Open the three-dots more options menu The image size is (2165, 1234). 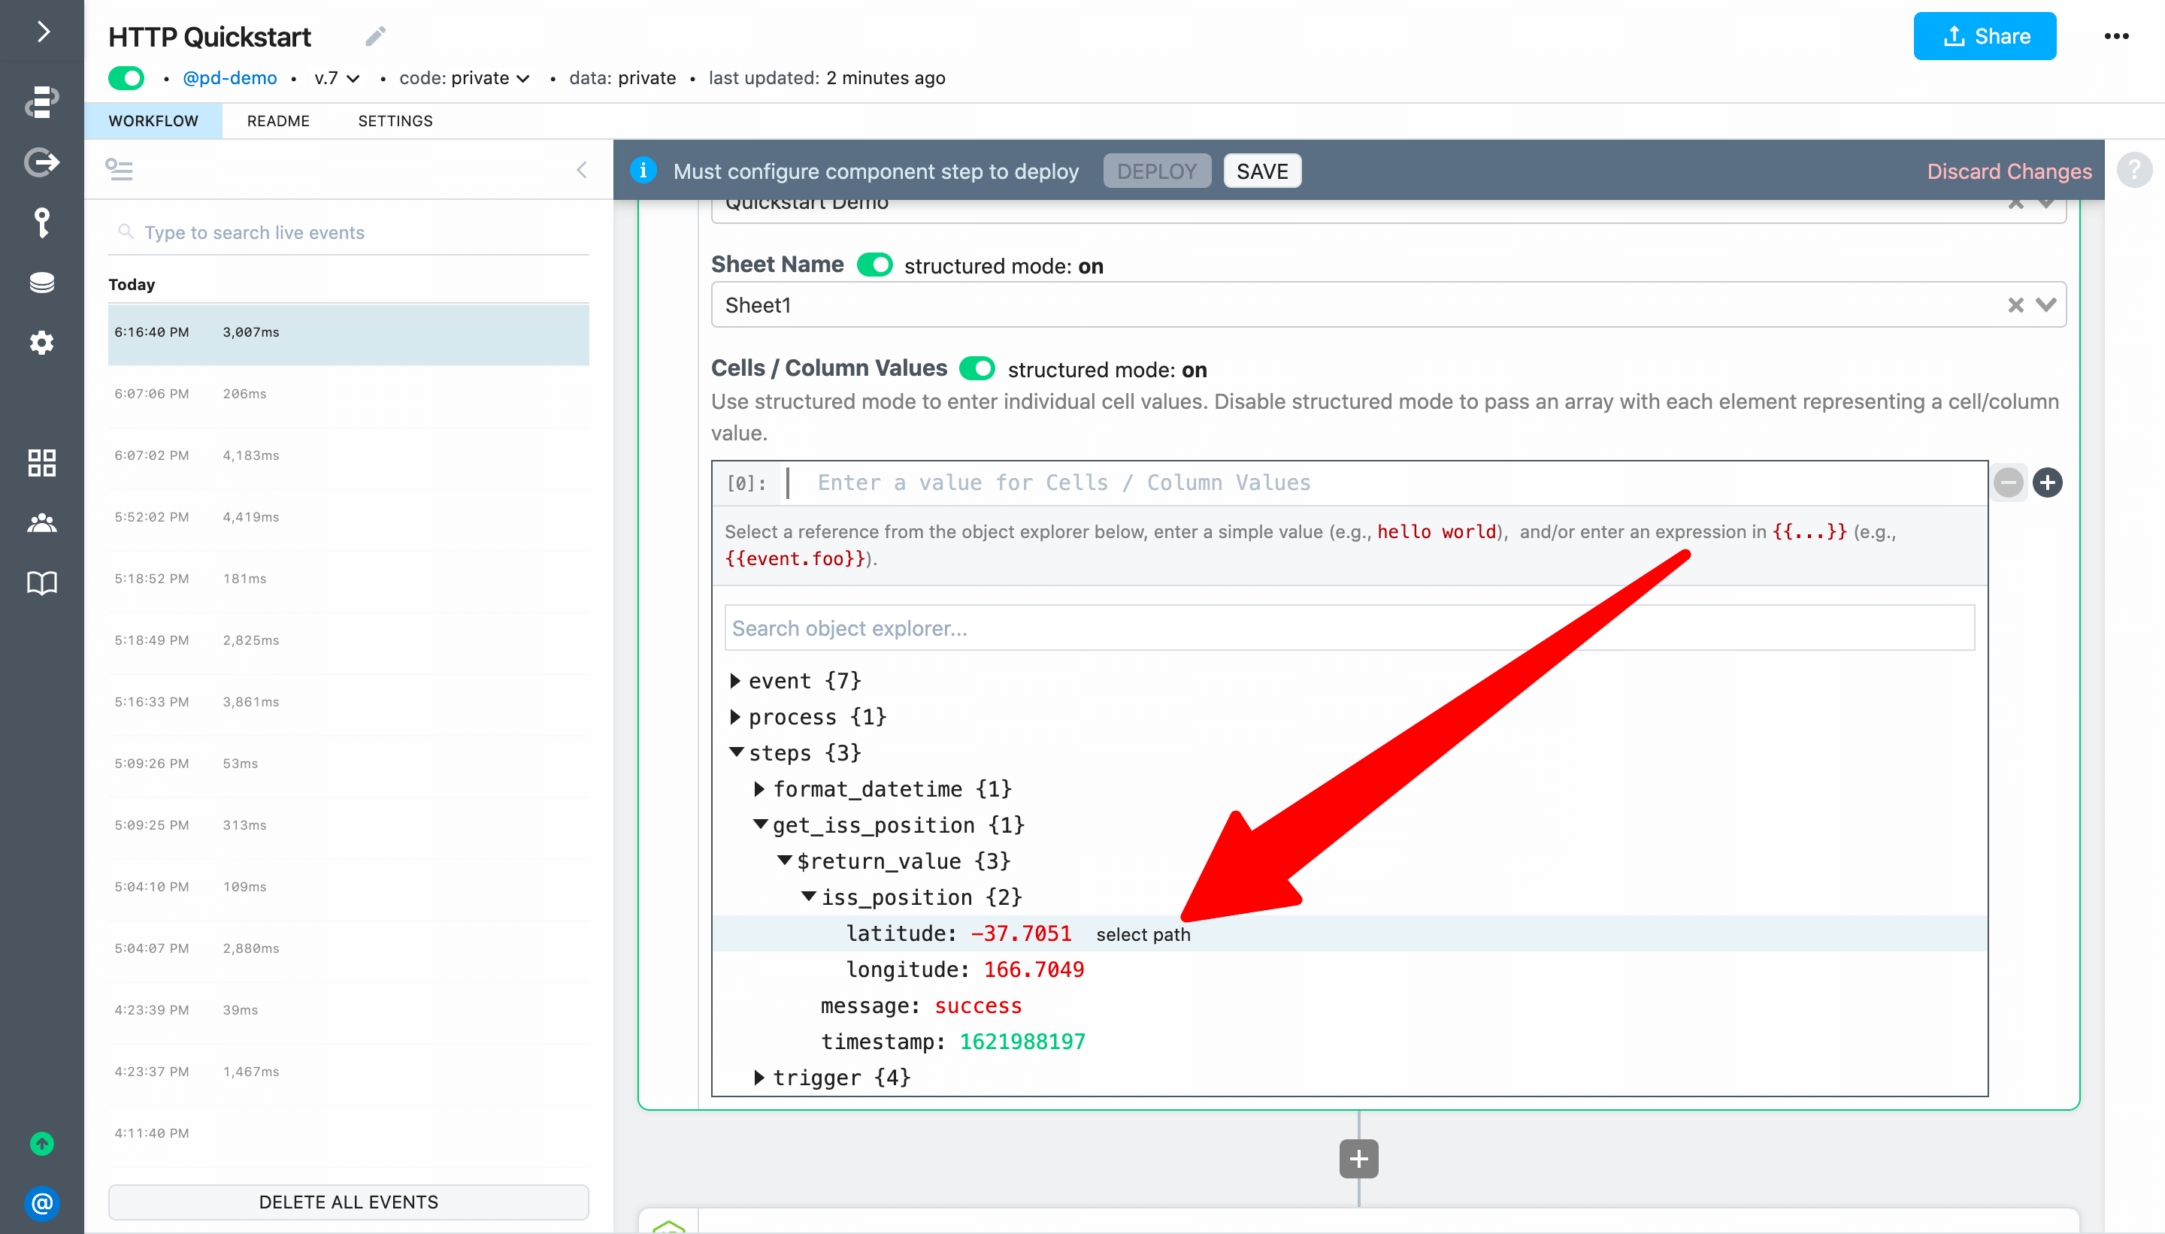2116,36
